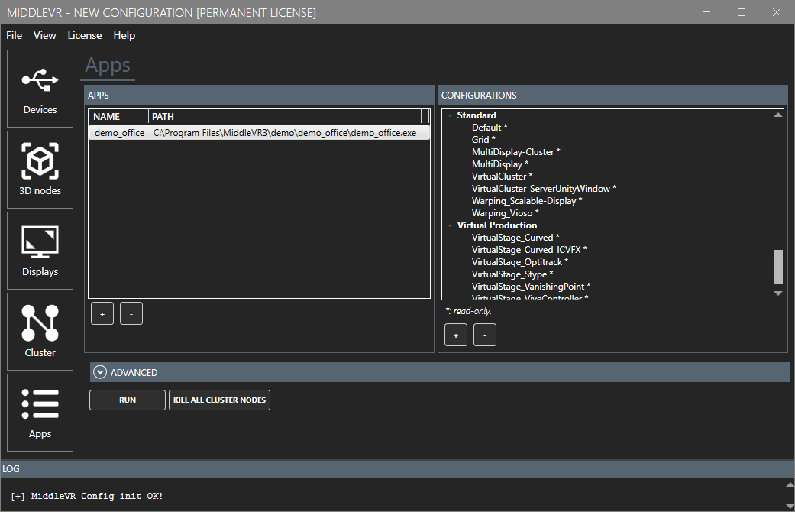Click log panel scroll up arrow

pyautogui.click(x=790, y=484)
